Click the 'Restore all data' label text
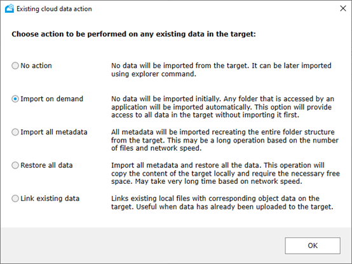 (x=46, y=165)
